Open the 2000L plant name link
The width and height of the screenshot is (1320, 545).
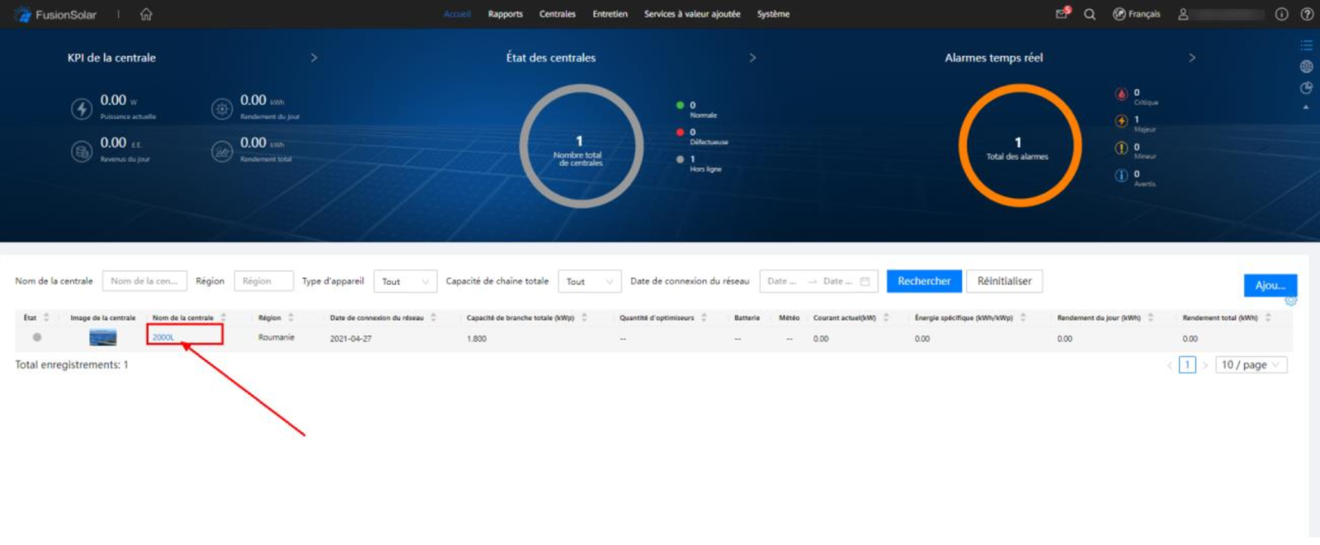coord(163,337)
